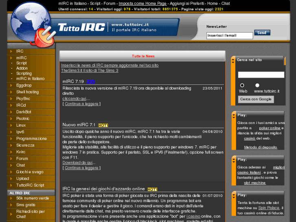Open the Scripting submenu item
The image size is (296, 222).
(24, 73)
